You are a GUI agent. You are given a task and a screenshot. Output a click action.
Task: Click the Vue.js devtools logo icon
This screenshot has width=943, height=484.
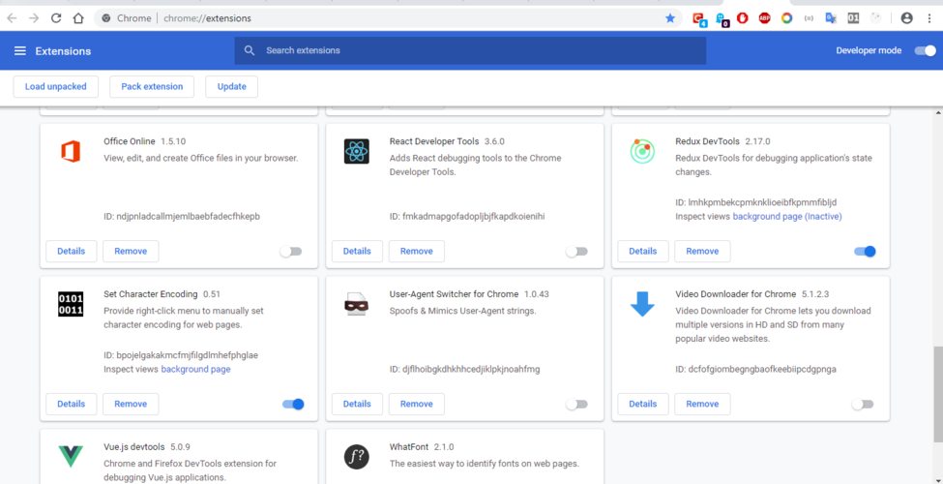pyautogui.click(x=71, y=457)
